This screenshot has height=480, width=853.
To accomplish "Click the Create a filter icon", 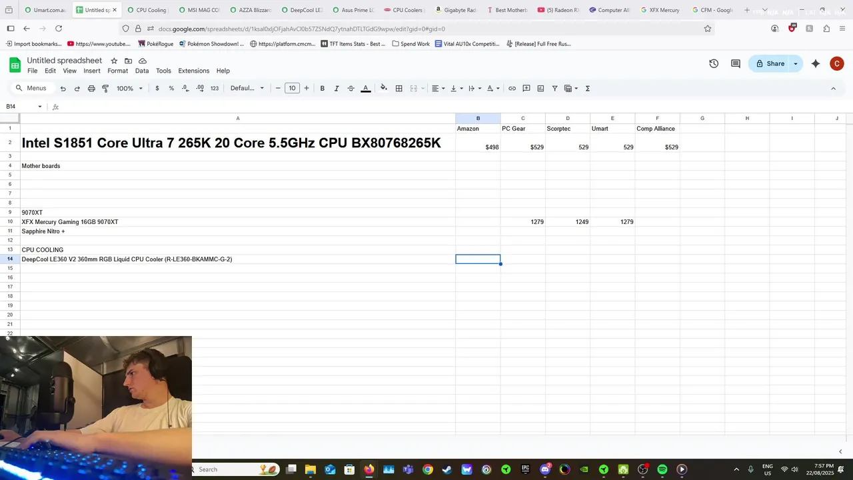I will [554, 89].
